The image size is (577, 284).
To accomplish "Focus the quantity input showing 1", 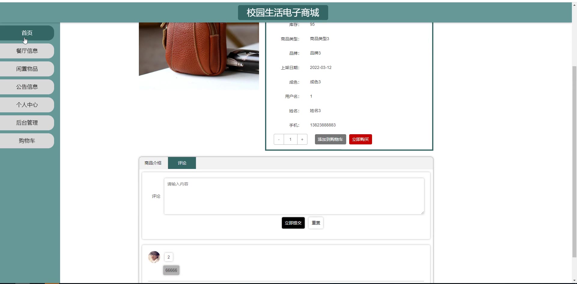I will [x=290, y=139].
